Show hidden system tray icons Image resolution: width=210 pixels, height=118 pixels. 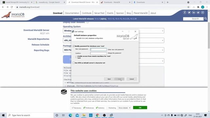point(162,115)
